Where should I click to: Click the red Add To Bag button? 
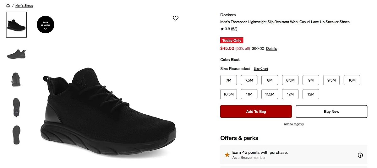pos(256,111)
